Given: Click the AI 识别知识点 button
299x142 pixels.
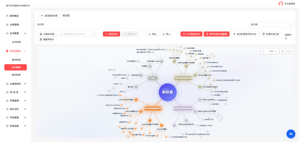Looking at the screenshot, I should point(191,34).
